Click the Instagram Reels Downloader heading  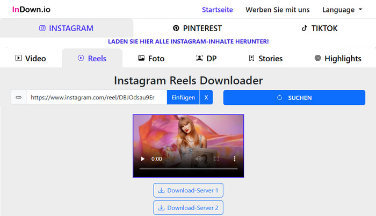(188, 81)
